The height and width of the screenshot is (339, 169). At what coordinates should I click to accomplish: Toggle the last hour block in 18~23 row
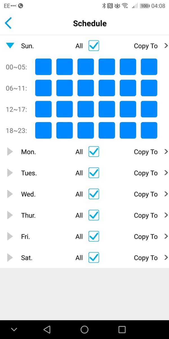149,131
